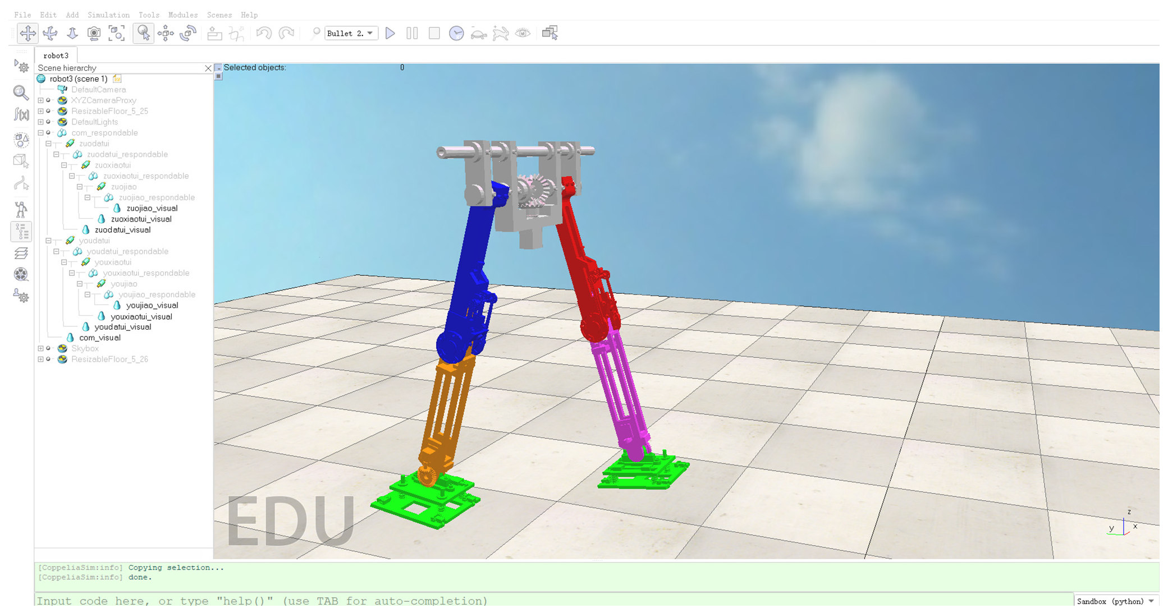Select zuojiao_visual in scene hierarchy
Screen dimensions: 1168x613
pyautogui.click(x=152, y=208)
